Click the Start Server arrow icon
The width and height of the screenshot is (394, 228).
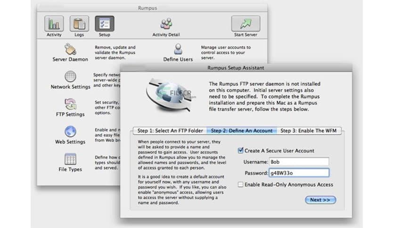246,24
